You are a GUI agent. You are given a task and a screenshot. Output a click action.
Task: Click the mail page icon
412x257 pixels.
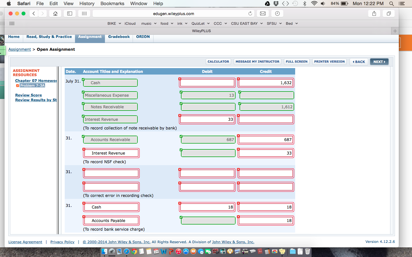pos(263,13)
